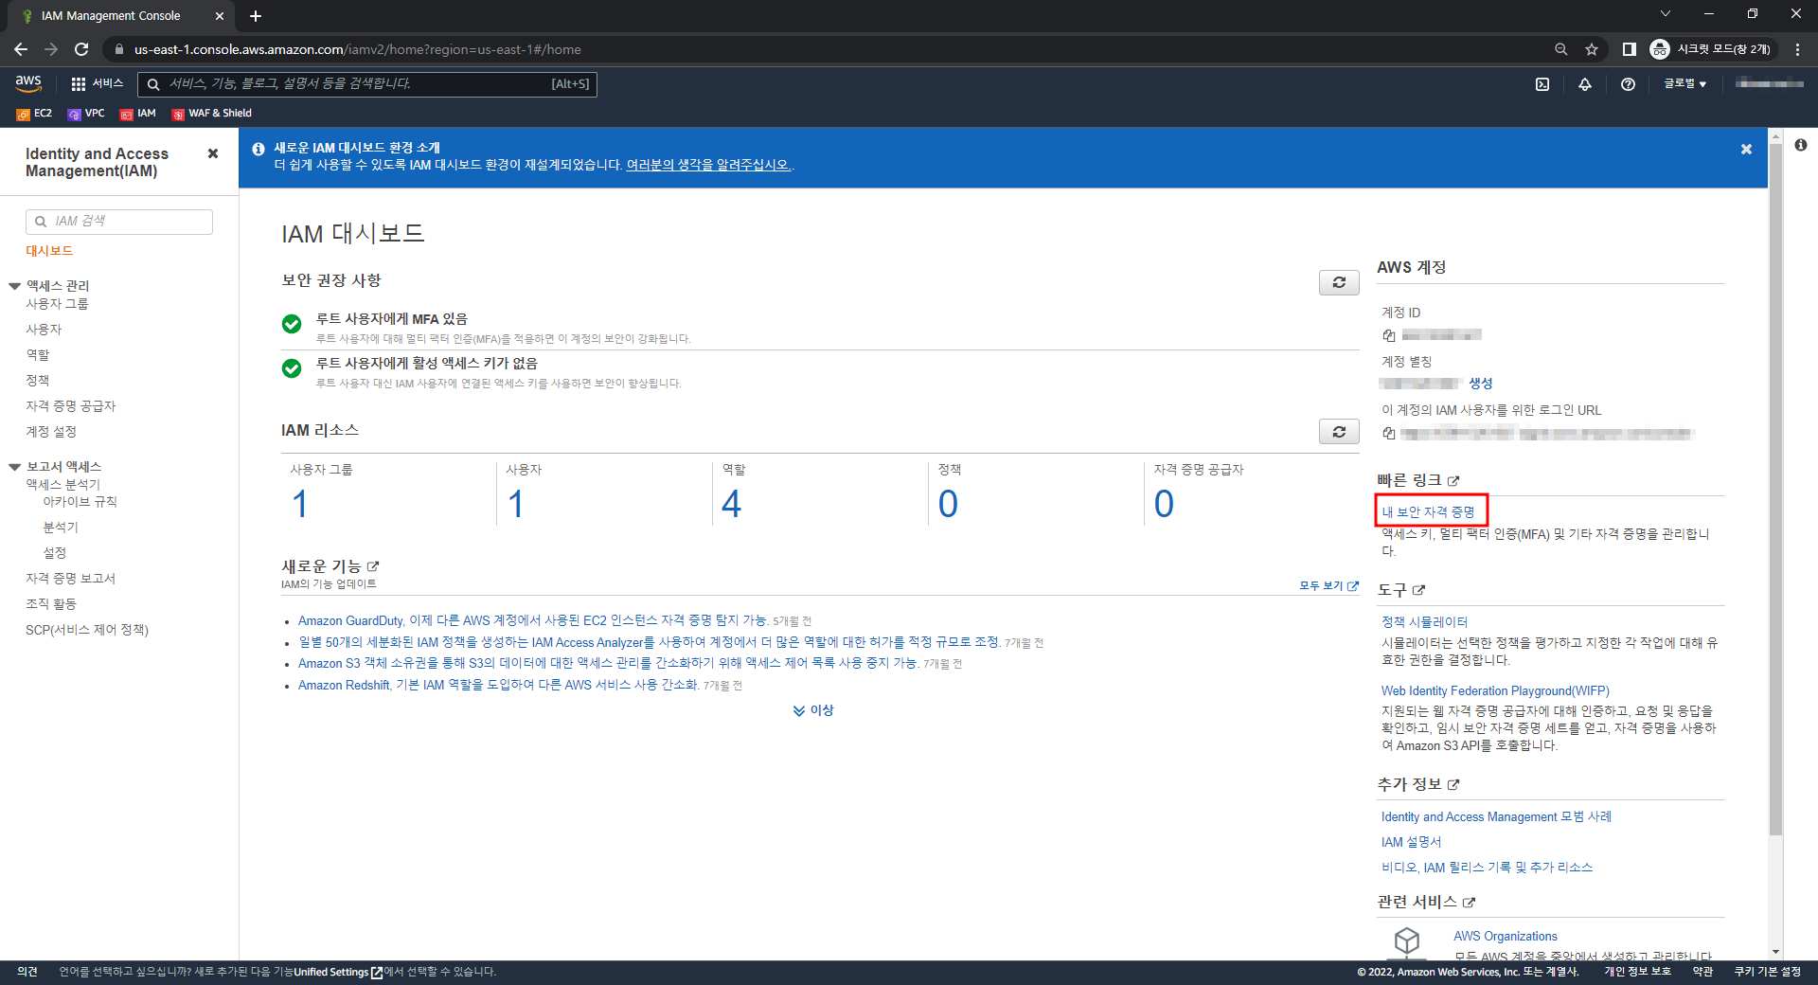Open 쿠키 기본 설정 in the footer
Image resolution: width=1818 pixels, height=985 pixels.
(x=1768, y=973)
